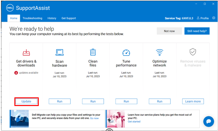The height and width of the screenshot is (131, 218).
Task: Click the Get started link
Action: [134, 121]
